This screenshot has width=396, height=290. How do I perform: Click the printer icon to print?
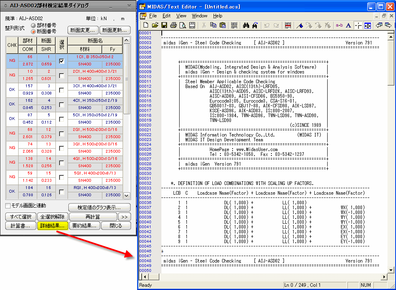[173, 25]
